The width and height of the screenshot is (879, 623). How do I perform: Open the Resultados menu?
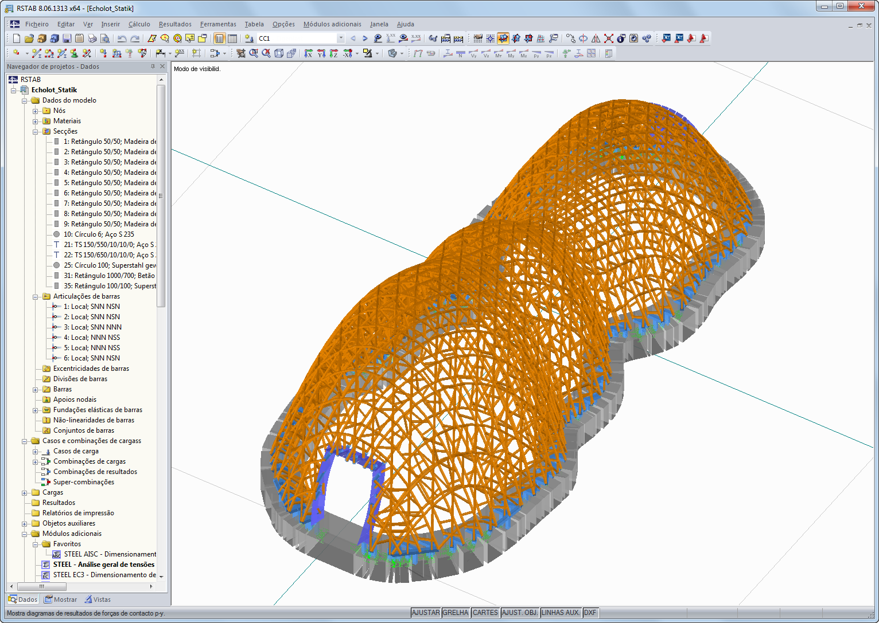point(175,24)
